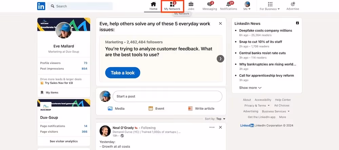This screenshot has width=339, height=150.
Task: Read Deepfake costs company millions story
Action: (x=265, y=31)
